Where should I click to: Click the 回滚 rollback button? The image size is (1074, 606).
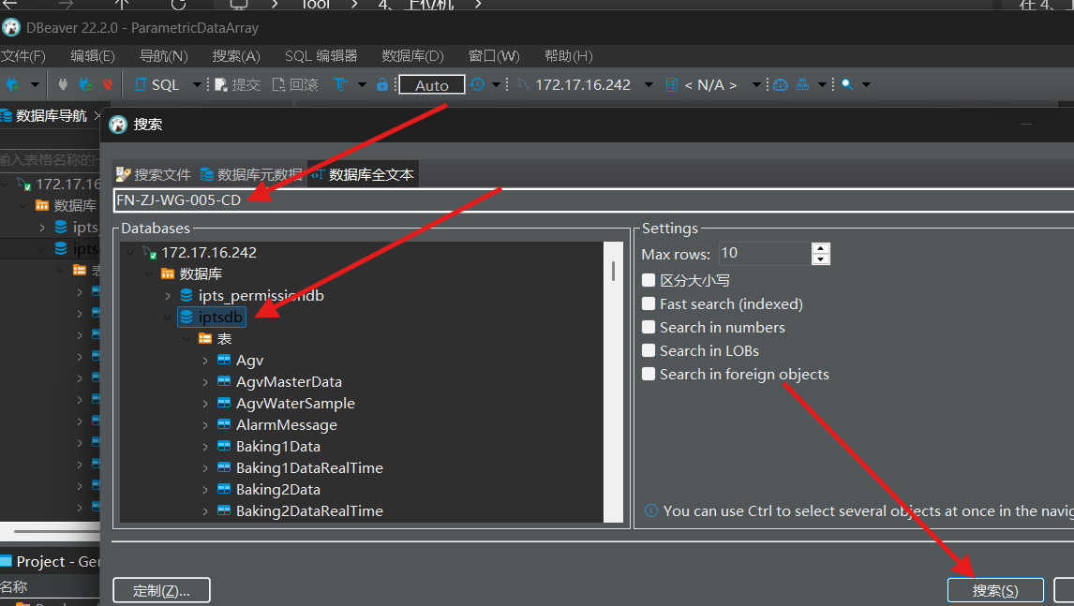point(295,85)
